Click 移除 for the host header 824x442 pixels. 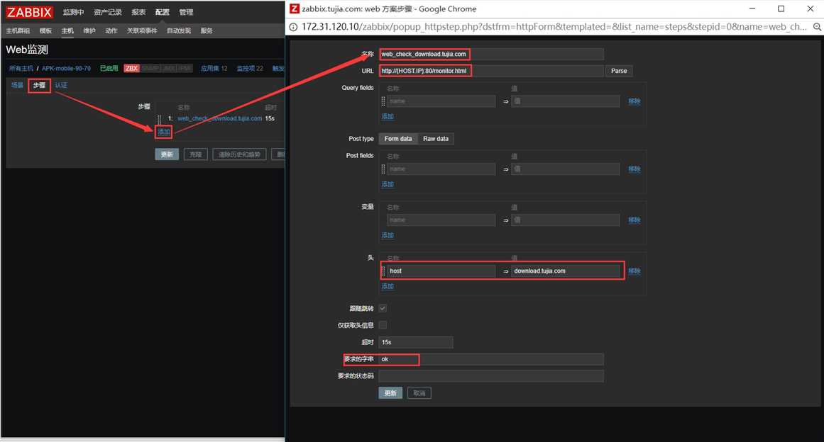tap(635, 271)
